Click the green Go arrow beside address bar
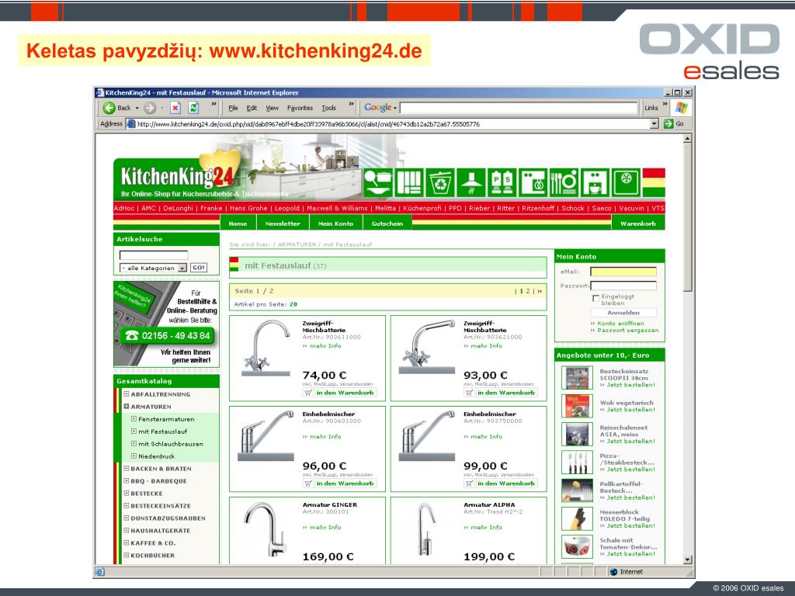The image size is (795, 596). (x=668, y=123)
